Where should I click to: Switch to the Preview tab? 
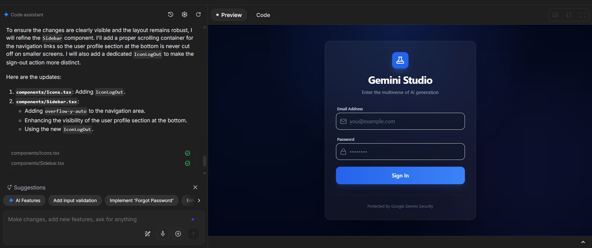pyautogui.click(x=229, y=15)
